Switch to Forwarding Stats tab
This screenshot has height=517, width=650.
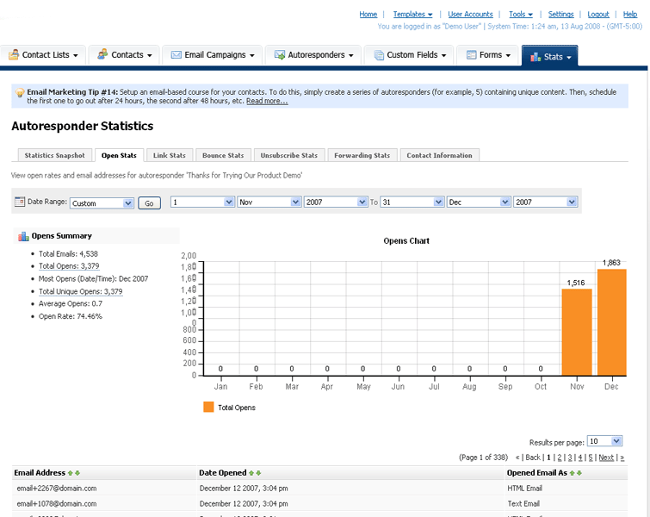(x=362, y=155)
